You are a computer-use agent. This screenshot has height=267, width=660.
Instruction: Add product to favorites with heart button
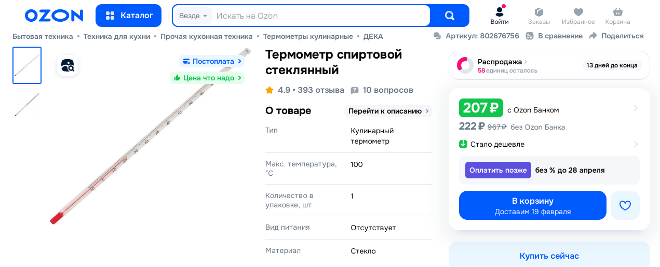pyautogui.click(x=625, y=205)
